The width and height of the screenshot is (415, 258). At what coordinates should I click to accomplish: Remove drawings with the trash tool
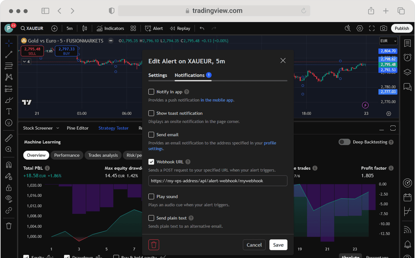point(9,226)
